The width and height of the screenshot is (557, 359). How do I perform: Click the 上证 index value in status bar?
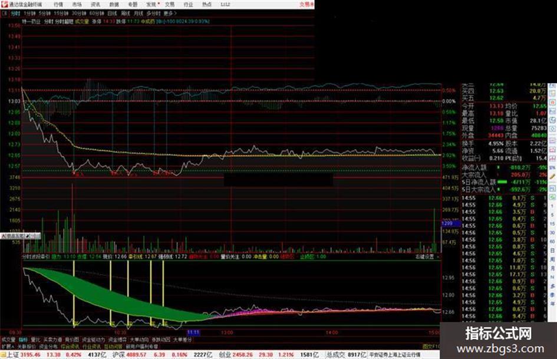[x=31, y=355]
